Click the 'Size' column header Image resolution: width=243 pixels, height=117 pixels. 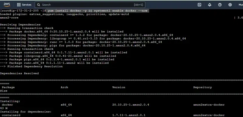point(4,91)
